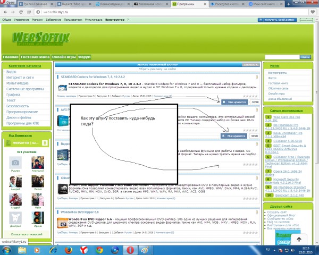Click the 'Убрать рекламу на сайте' link
The height and width of the screenshot is (255, 319).
(157, 69)
